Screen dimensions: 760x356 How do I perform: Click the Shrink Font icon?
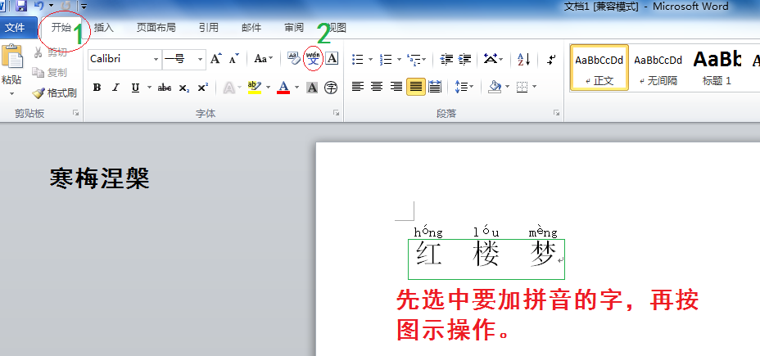click(x=234, y=59)
